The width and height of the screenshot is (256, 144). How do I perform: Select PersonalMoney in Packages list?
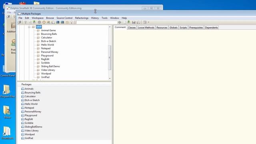[x=33, y=112]
